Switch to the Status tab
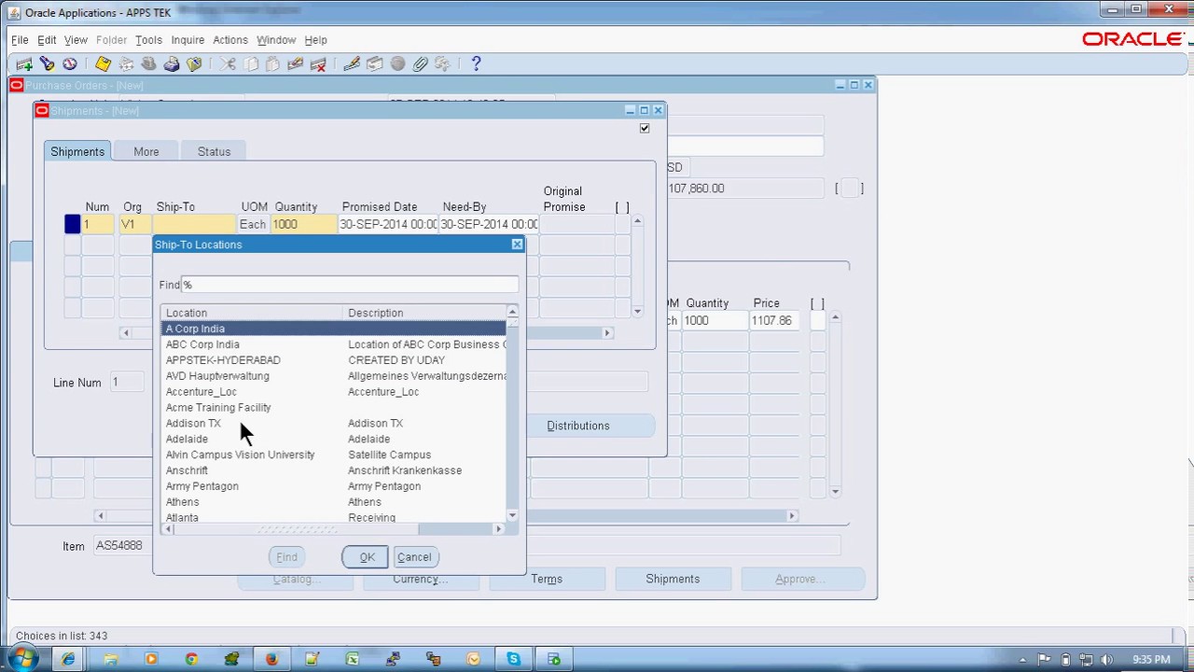 214,151
